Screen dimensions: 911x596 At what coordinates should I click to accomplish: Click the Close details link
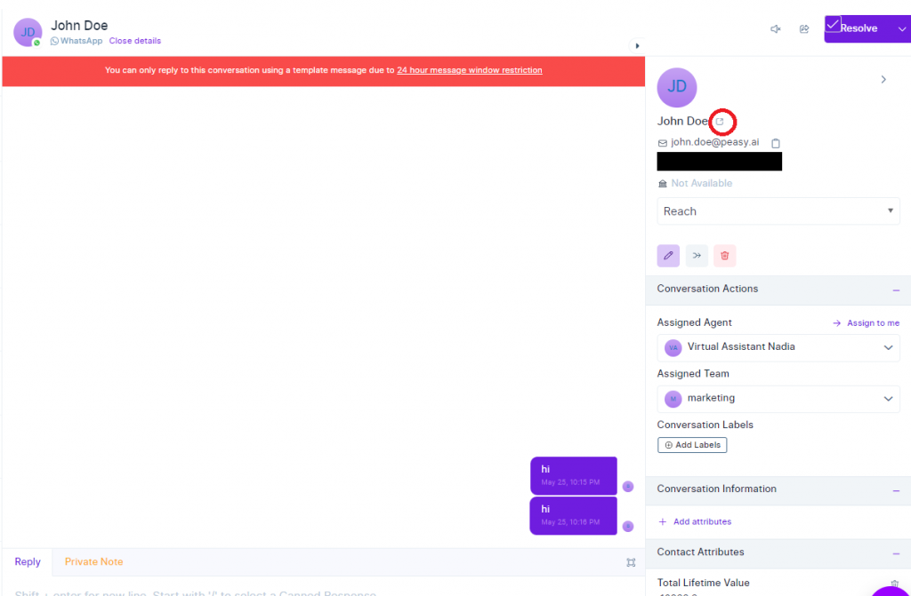(x=135, y=41)
